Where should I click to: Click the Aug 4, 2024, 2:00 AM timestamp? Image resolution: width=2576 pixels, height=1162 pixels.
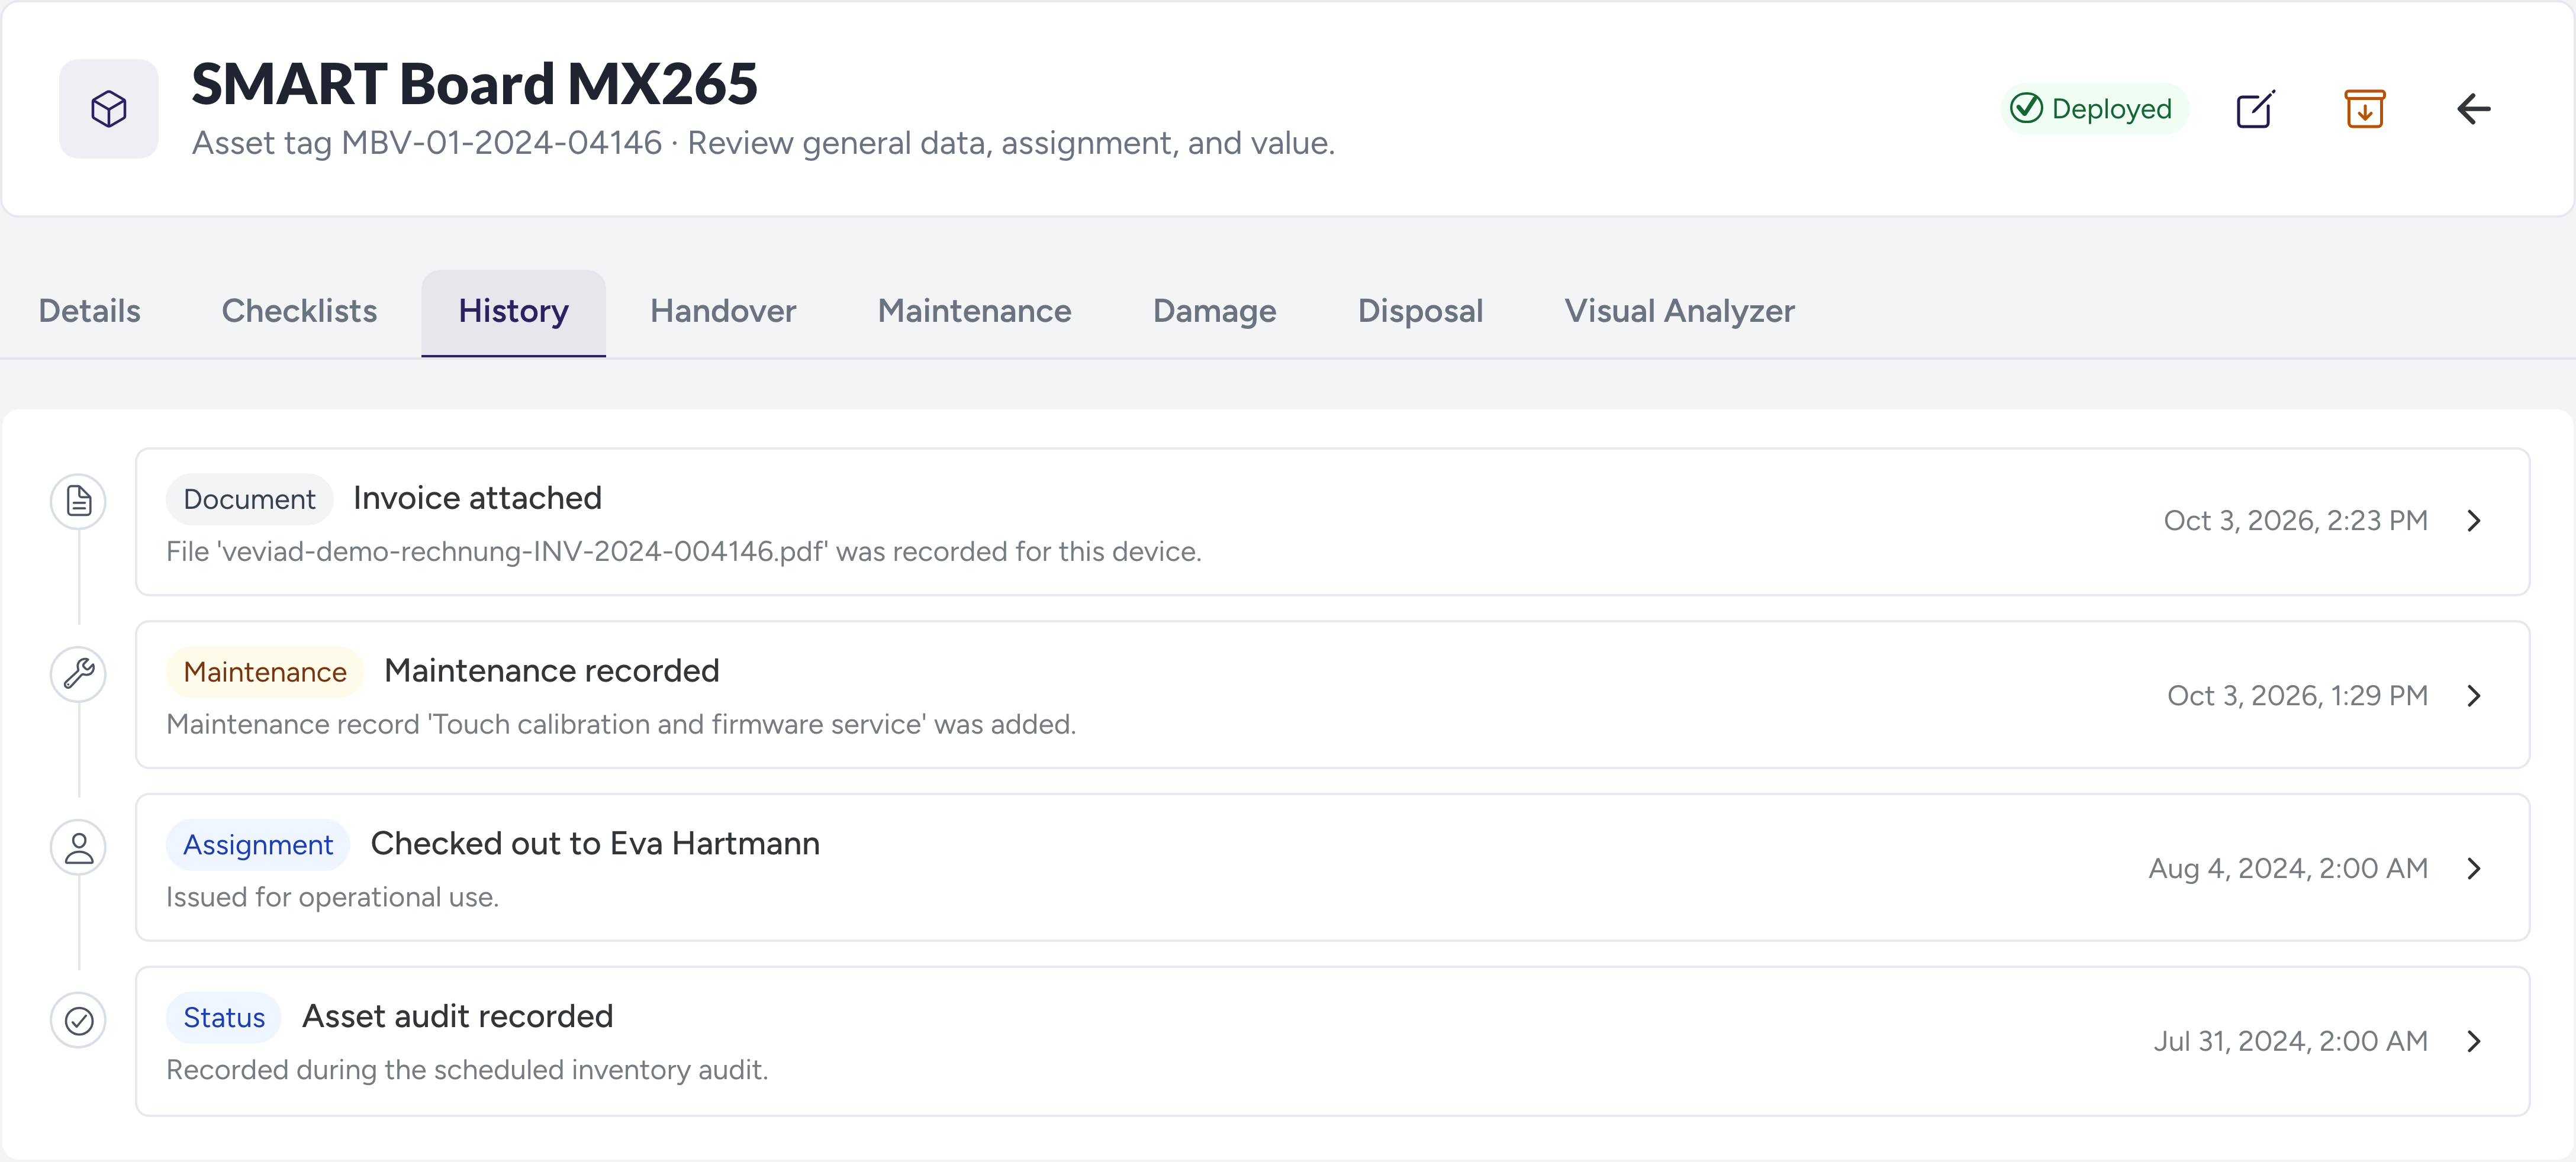click(x=2288, y=869)
